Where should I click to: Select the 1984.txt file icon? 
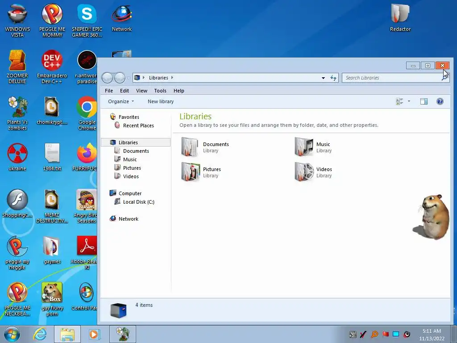click(x=52, y=157)
